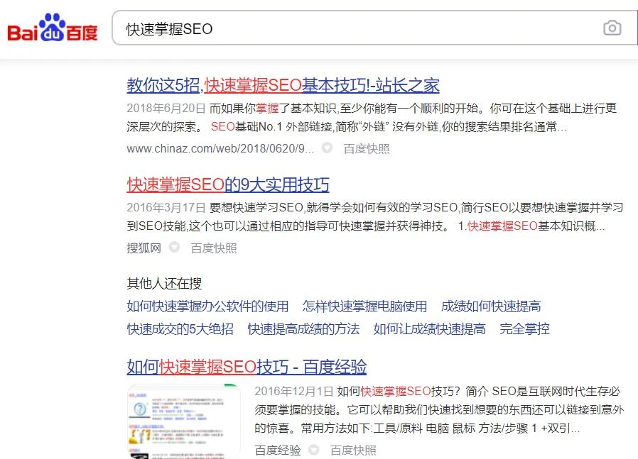Click the Baidu logo
This screenshot has width=638, height=459.
tap(53, 28)
